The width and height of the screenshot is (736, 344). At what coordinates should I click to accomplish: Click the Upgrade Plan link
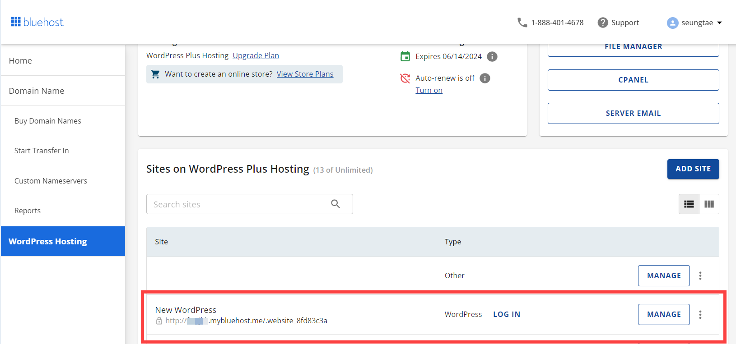[256, 55]
